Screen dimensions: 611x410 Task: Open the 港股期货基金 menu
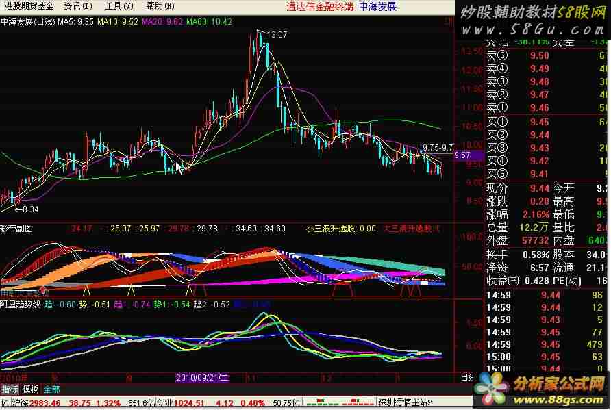[29, 6]
